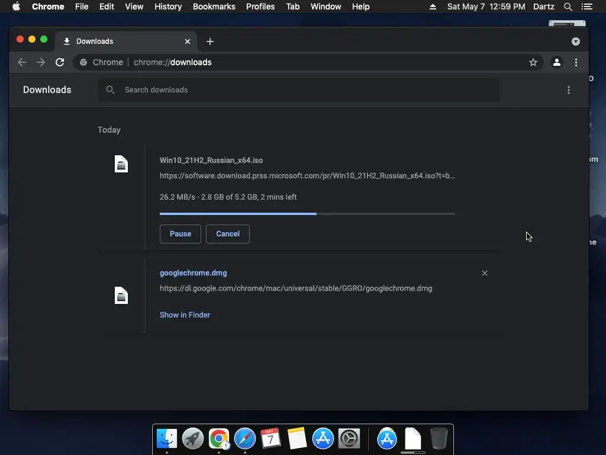Open Finder from the Dock

[x=166, y=438]
